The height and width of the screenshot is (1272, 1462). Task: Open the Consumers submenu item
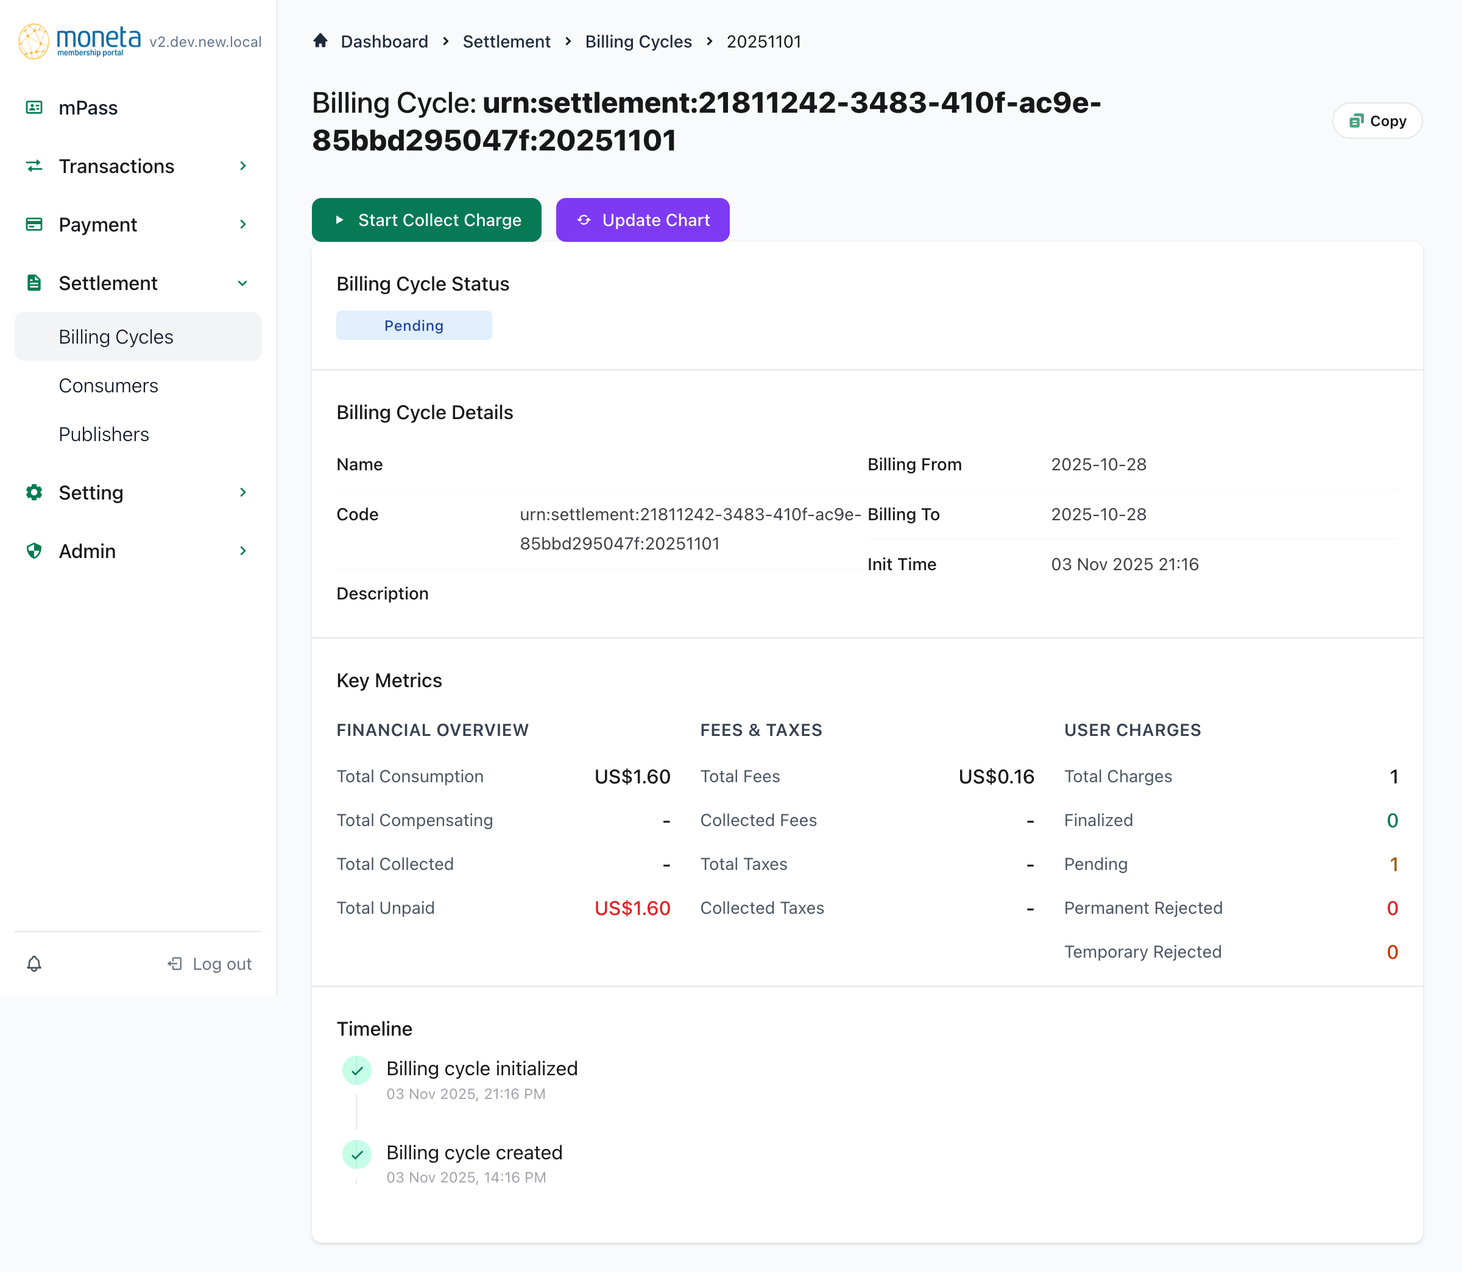pos(108,386)
